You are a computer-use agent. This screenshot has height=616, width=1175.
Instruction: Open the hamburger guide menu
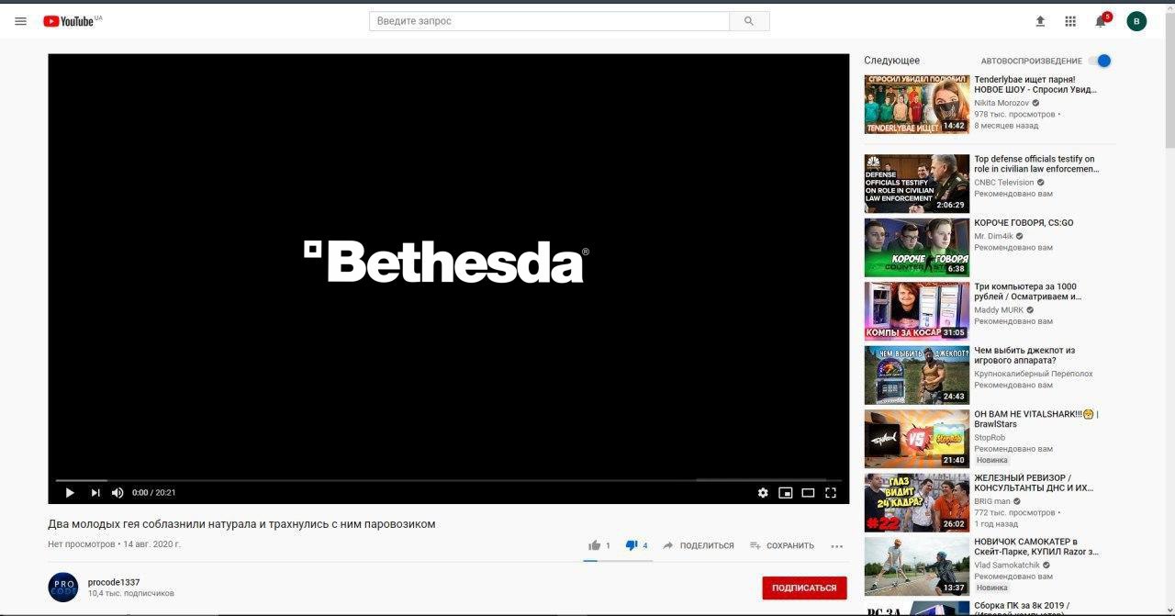click(x=20, y=21)
